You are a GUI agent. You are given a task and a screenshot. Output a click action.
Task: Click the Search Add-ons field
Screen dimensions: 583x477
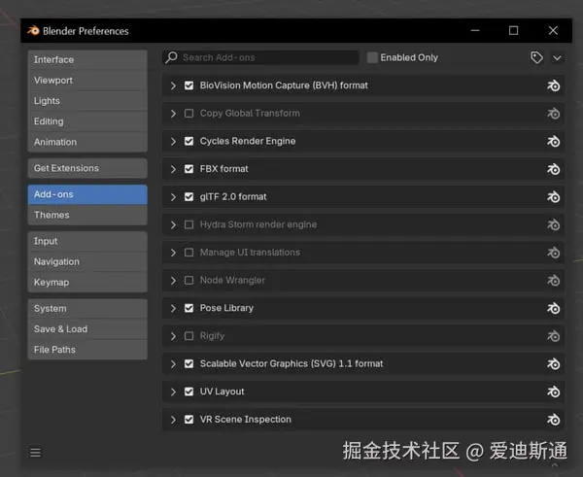click(260, 57)
